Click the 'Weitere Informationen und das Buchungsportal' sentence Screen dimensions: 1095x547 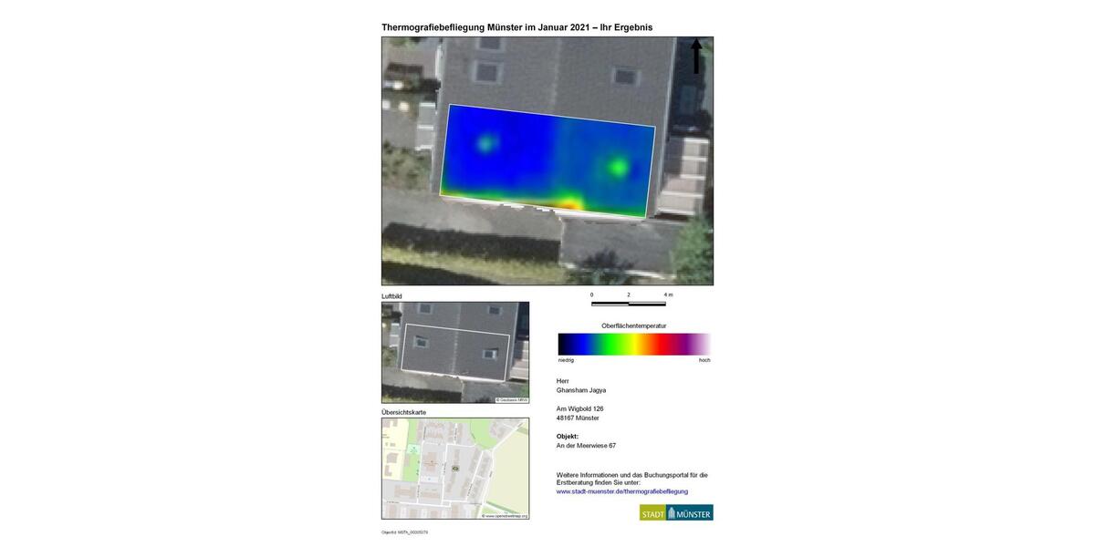[x=632, y=479]
